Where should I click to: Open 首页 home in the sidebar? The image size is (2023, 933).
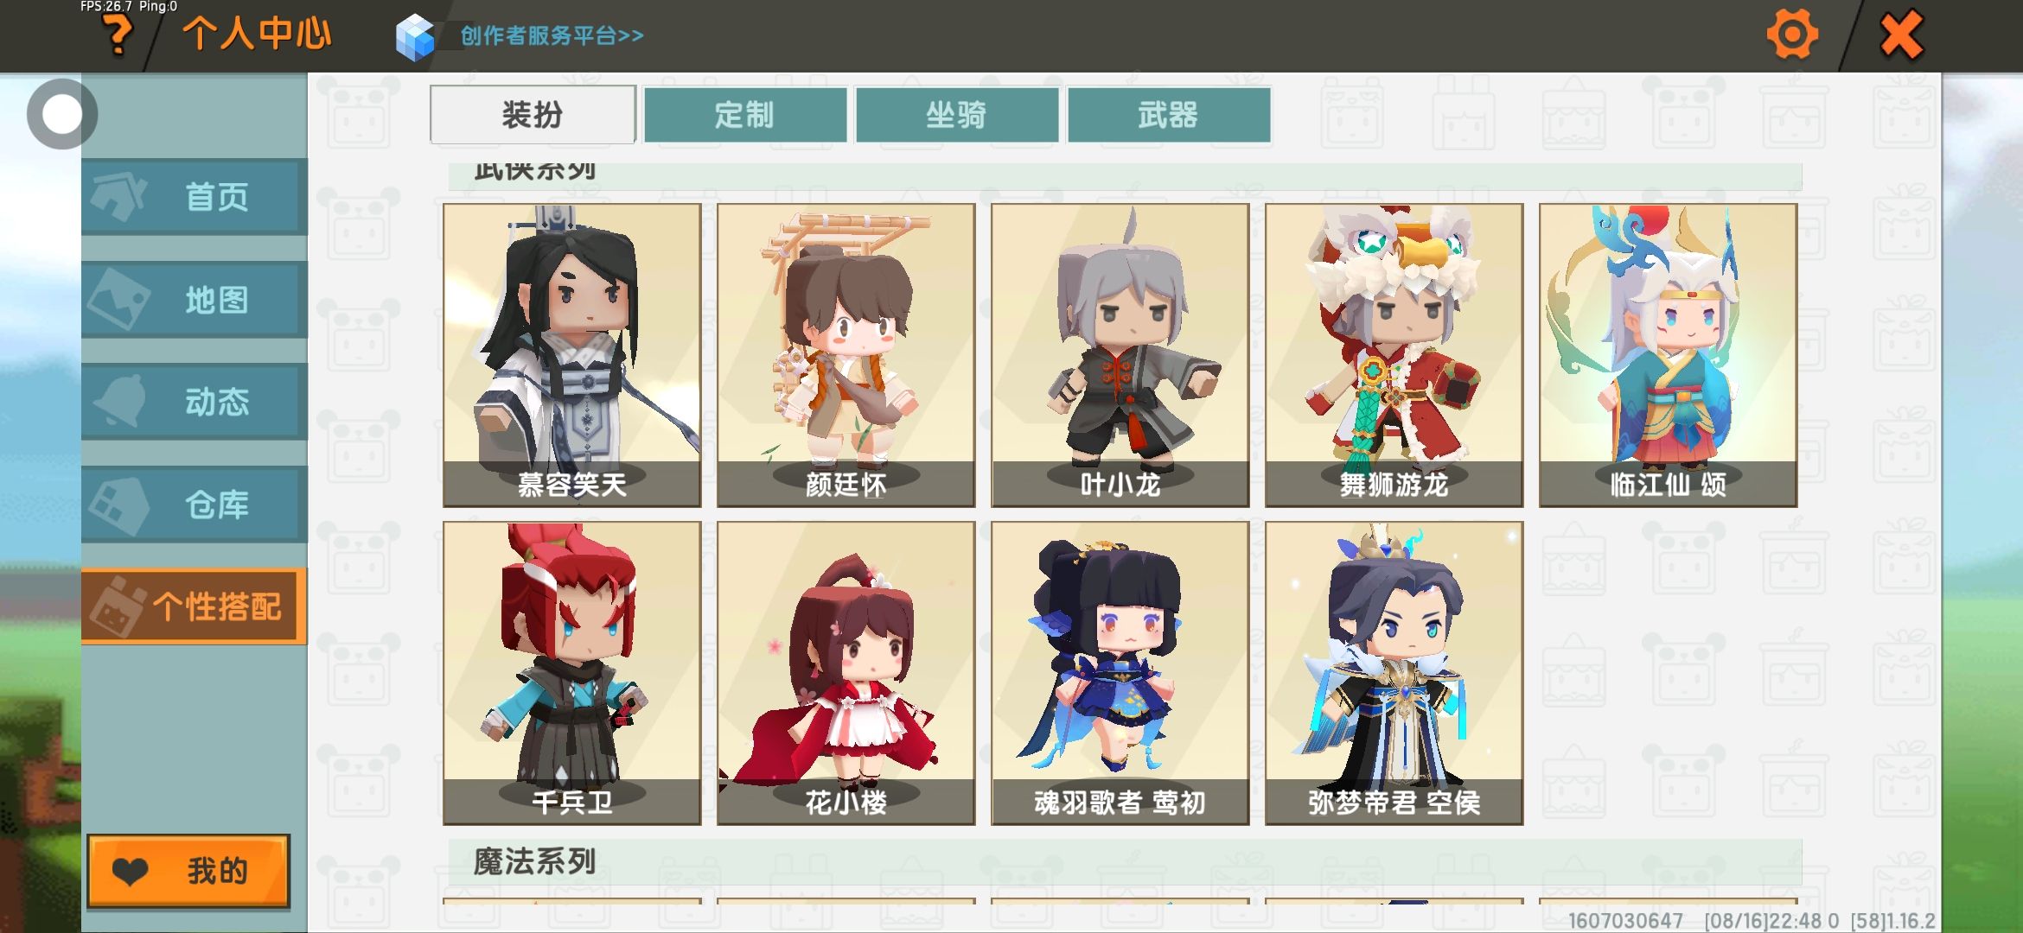pyautogui.click(x=195, y=197)
